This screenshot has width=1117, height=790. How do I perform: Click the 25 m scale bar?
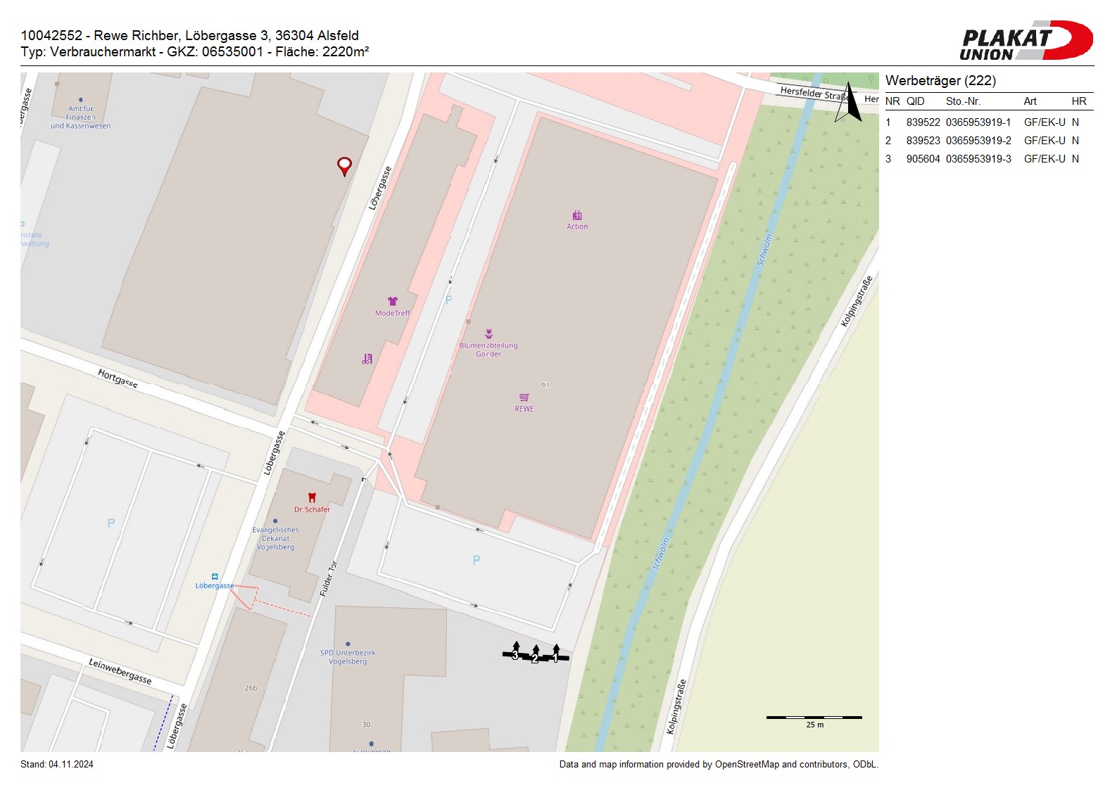(814, 718)
